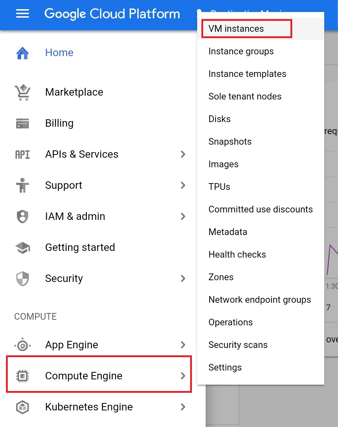Click the App Engine target icon
The image size is (338, 427).
click(x=23, y=345)
